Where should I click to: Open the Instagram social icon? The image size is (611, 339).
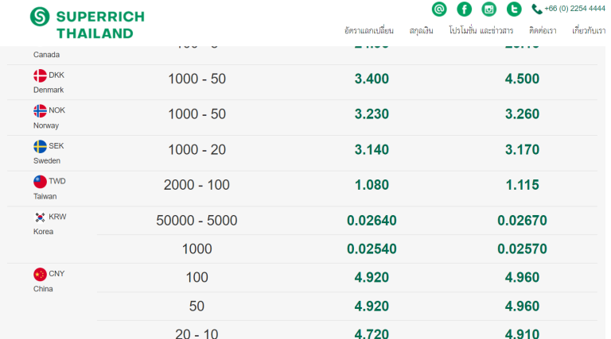click(489, 9)
